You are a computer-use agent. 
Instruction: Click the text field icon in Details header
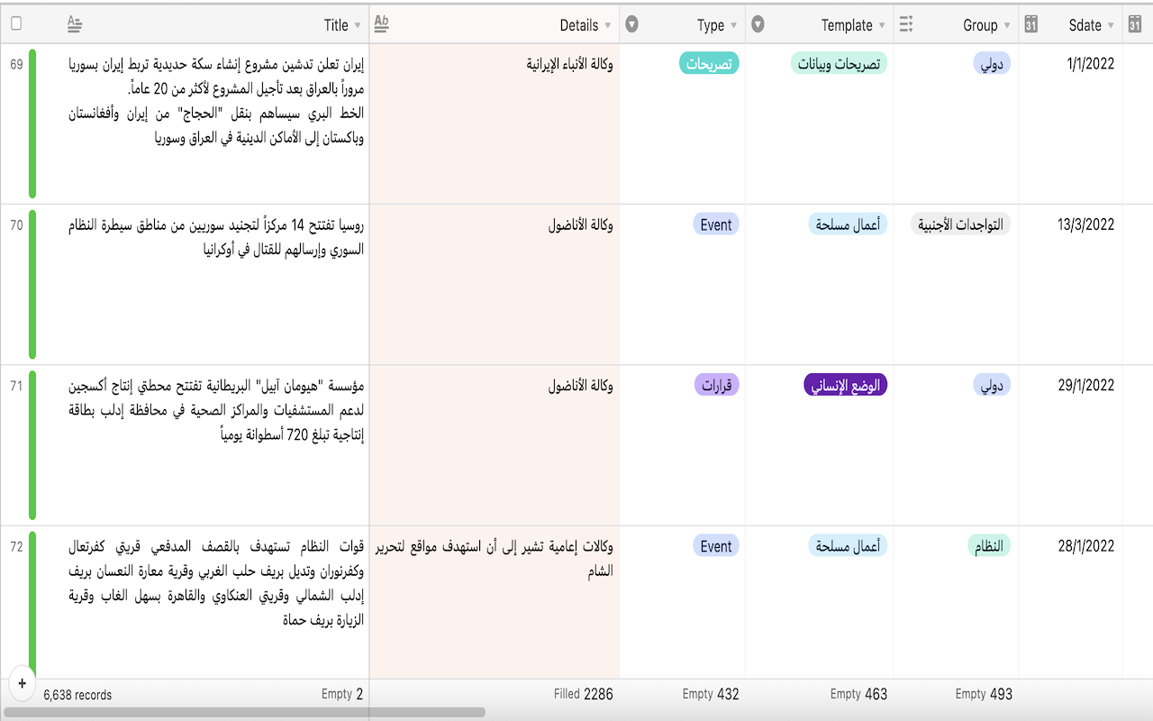pyautogui.click(x=381, y=24)
